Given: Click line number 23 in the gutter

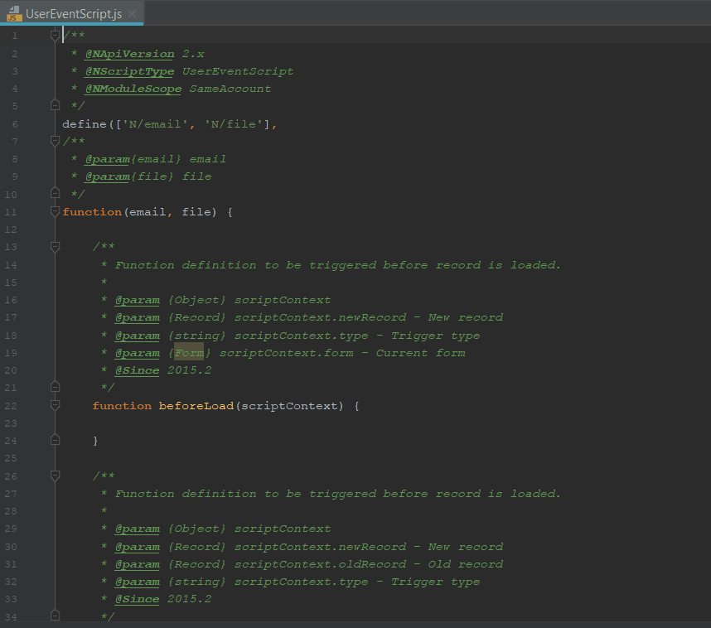Looking at the screenshot, I should (11, 423).
